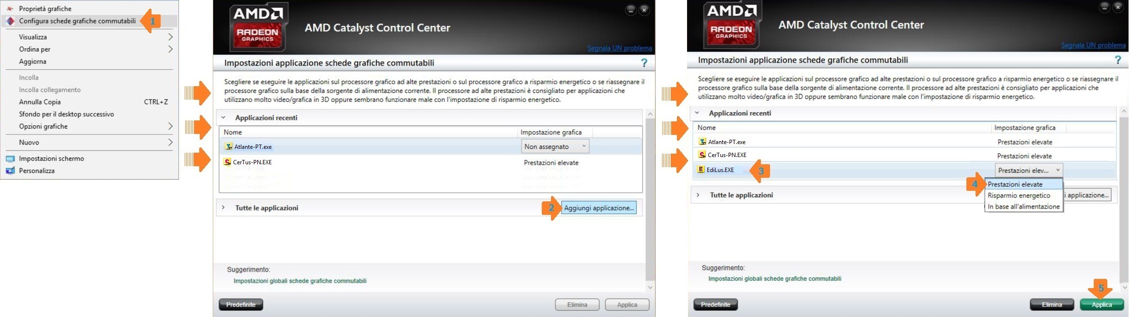The height and width of the screenshot is (317, 1129).
Task: Click the Impostazioni schermo monitor icon
Action: tap(10, 158)
